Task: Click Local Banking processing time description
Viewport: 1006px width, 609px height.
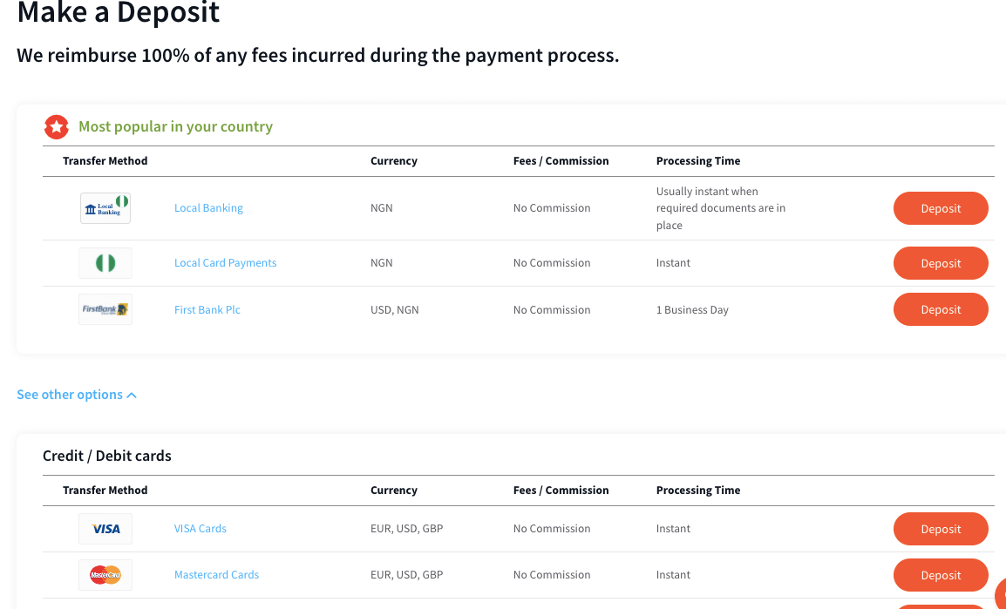Action: [720, 208]
